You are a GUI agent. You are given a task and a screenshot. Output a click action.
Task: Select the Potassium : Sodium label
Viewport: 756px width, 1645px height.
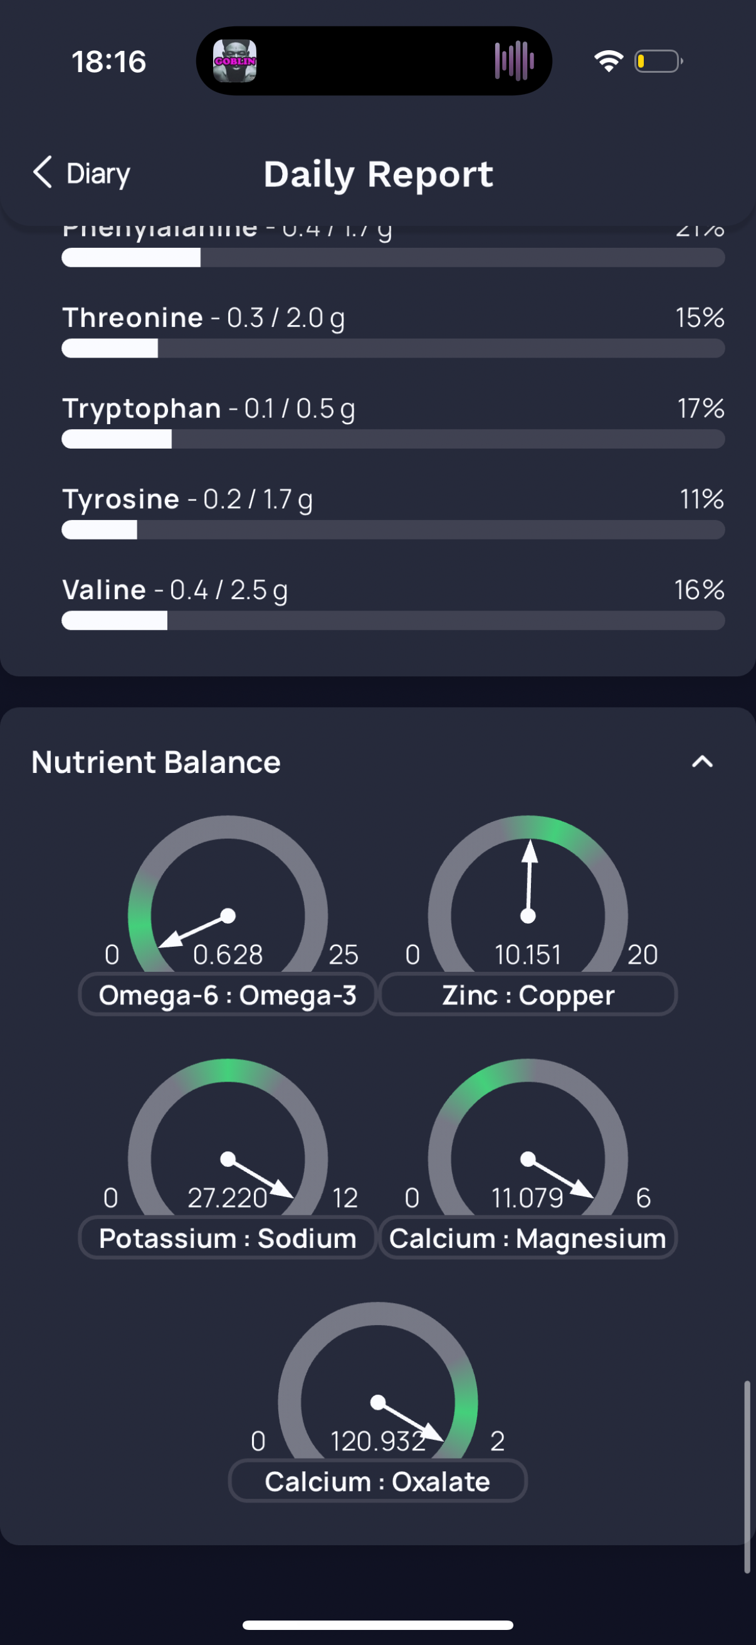tap(228, 1238)
